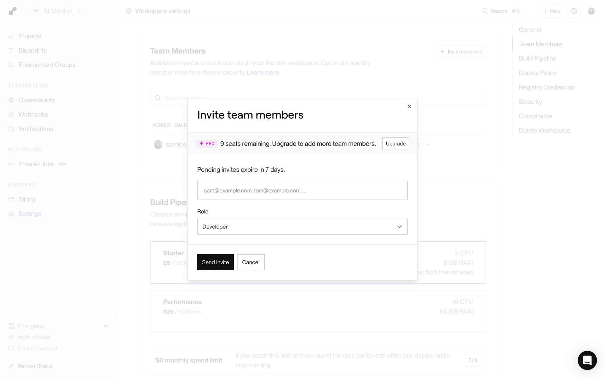Click the invite email addresses field
The width and height of the screenshot is (605, 378).
pyautogui.click(x=302, y=190)
